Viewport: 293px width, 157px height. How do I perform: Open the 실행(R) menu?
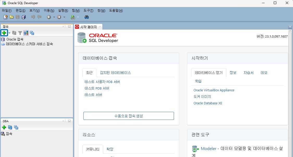(63, 11)
